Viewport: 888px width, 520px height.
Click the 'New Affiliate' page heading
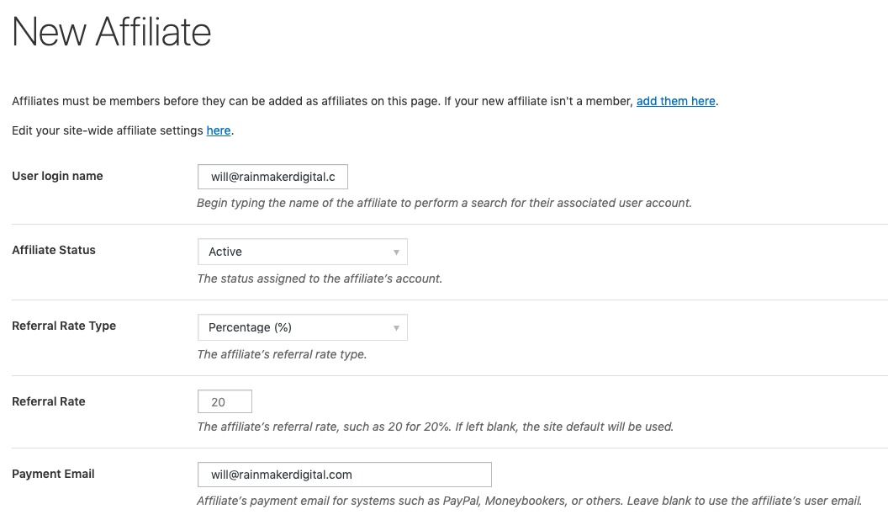click(110, 32)
